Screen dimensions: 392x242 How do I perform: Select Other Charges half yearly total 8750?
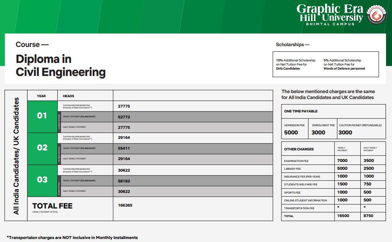coord(368,216)
